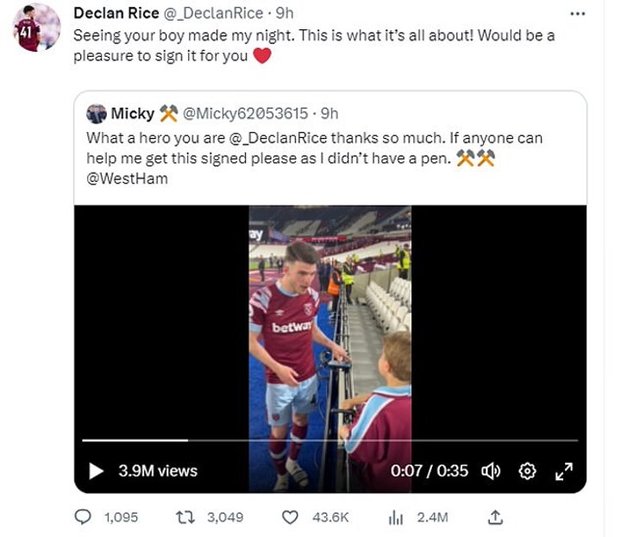Click @_DeclanRice mention in quoted tweet
Image resolution: width=621 pixels, height=537 pixels.
[x=278, y=138]
